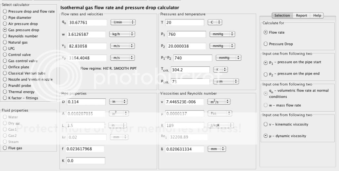The width and height of the screenshot is (339, 171).
Task: Focus the K resistance factor field
Action: click(x=85, y=160)
